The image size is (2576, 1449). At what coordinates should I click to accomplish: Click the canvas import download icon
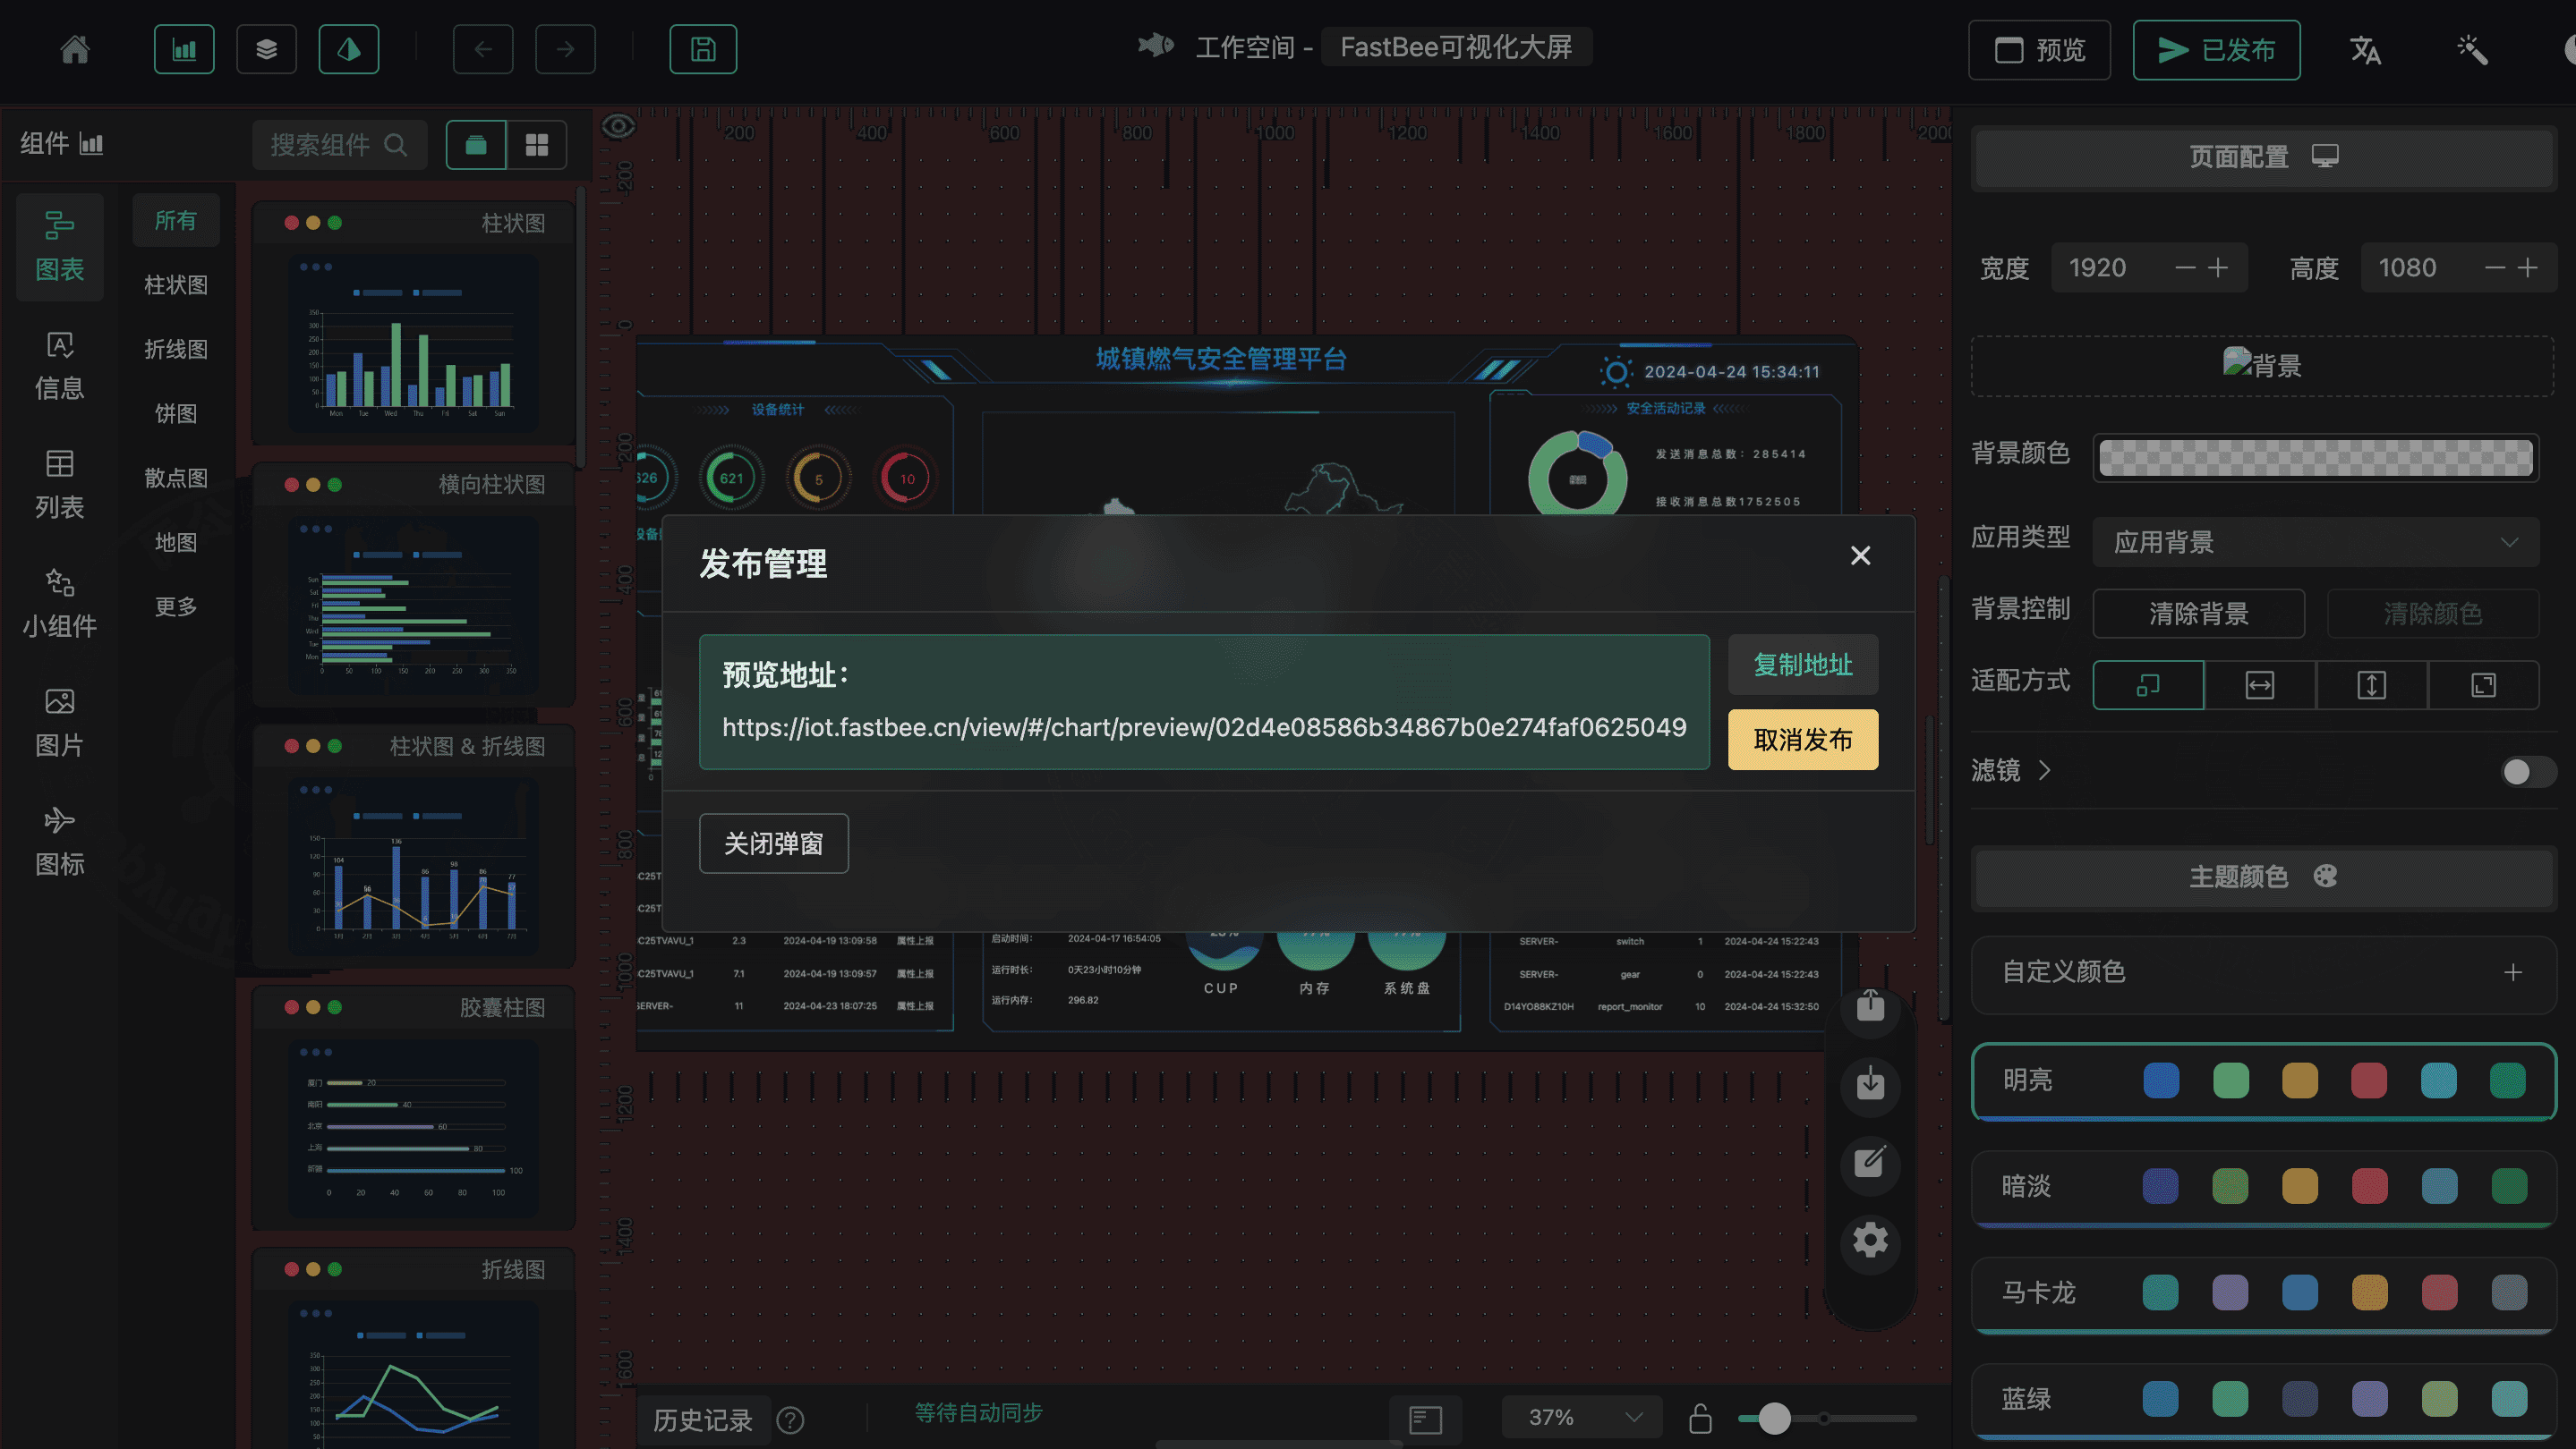1870,1083
